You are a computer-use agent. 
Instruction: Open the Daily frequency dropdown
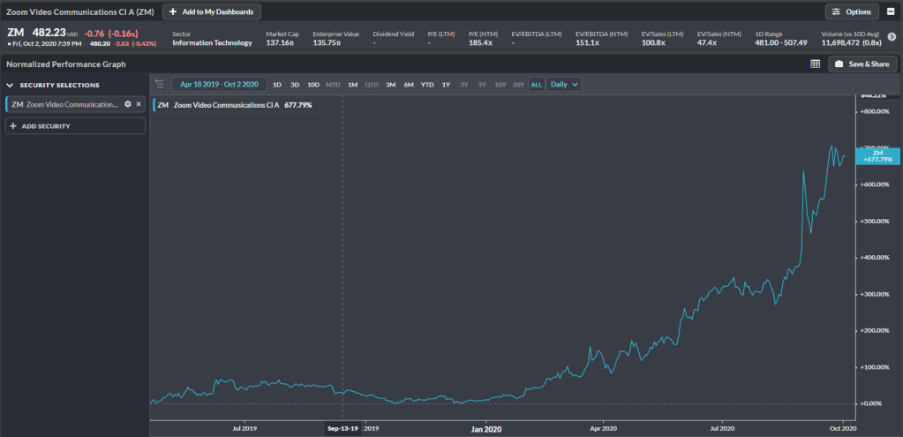[x=564, y=84]
